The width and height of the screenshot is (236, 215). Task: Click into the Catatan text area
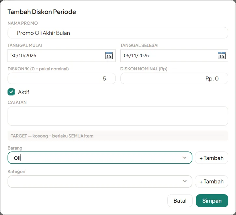click(118, 116)
